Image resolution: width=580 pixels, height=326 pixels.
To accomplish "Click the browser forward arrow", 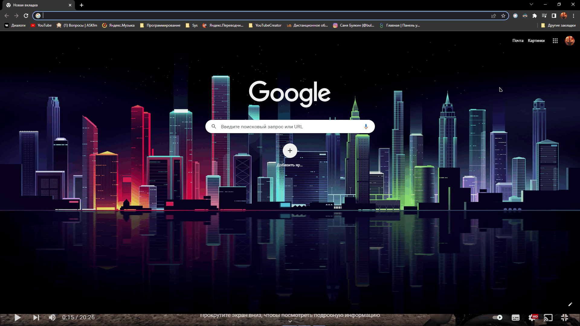I will [x=16, y=16].
